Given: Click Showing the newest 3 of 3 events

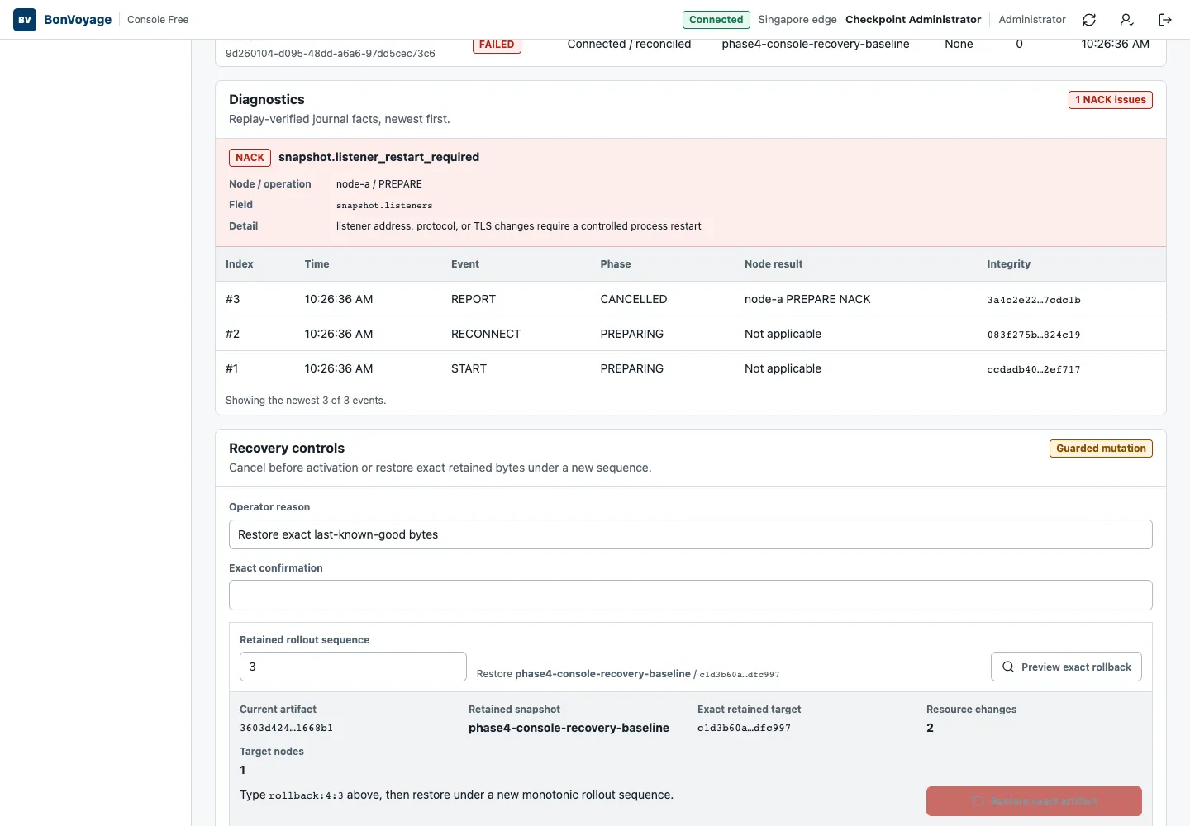Looking at the screenshot, I should 306,401.
